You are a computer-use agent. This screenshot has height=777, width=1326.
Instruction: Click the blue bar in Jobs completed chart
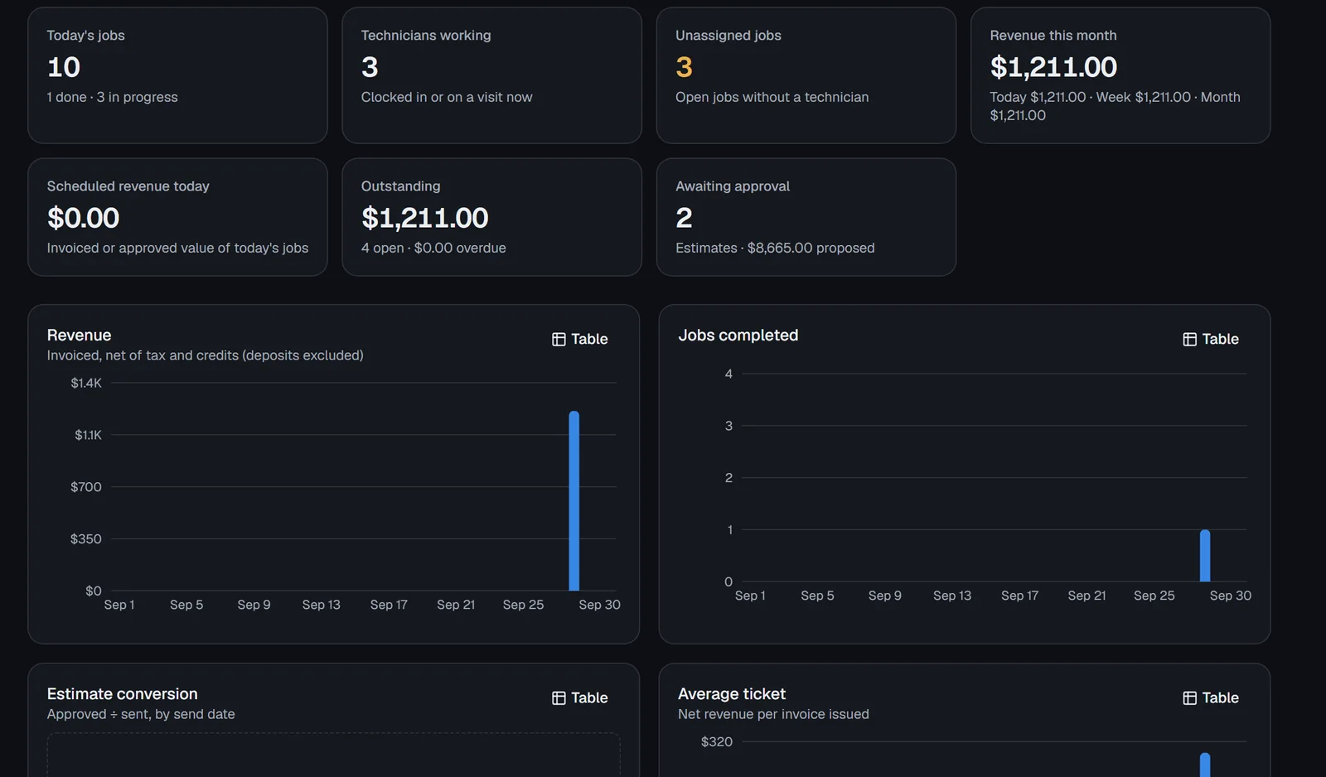[1205, 556]
